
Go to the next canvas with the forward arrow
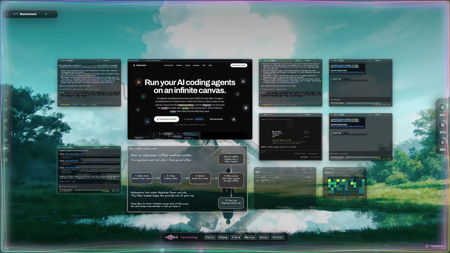coord(54,14)
